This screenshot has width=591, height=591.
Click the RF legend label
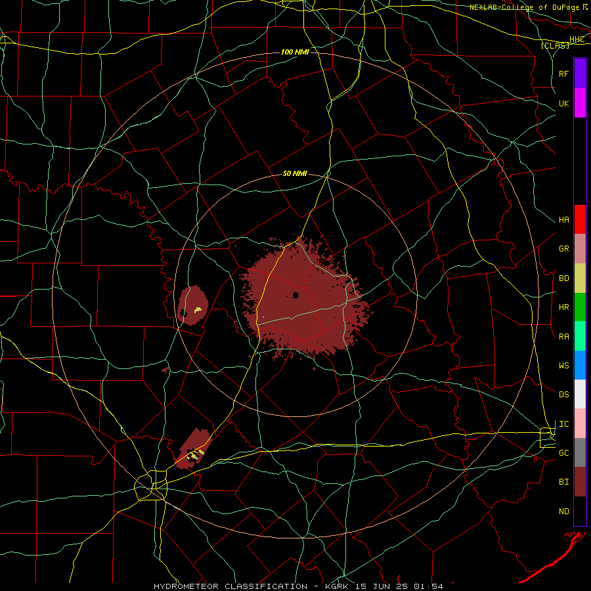564,74
